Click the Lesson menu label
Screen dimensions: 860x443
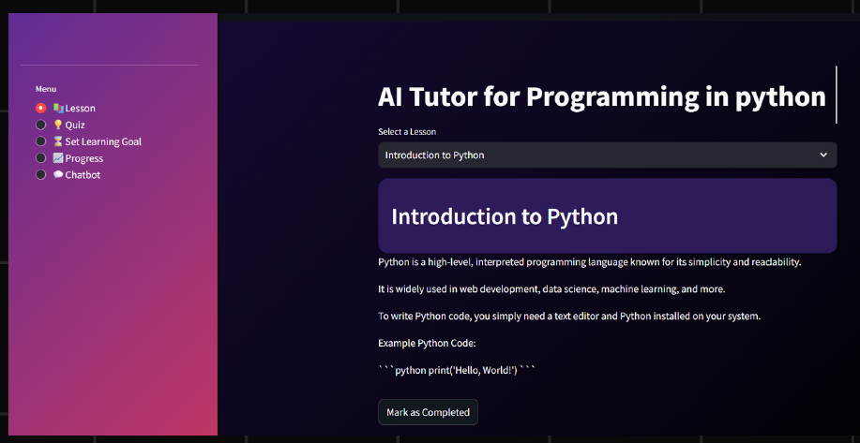point(80,109)
